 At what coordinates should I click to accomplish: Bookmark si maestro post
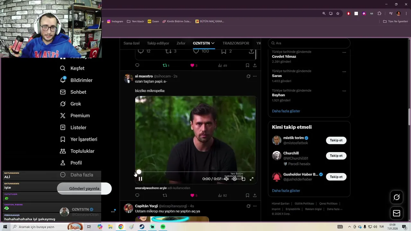pos(248,195)
